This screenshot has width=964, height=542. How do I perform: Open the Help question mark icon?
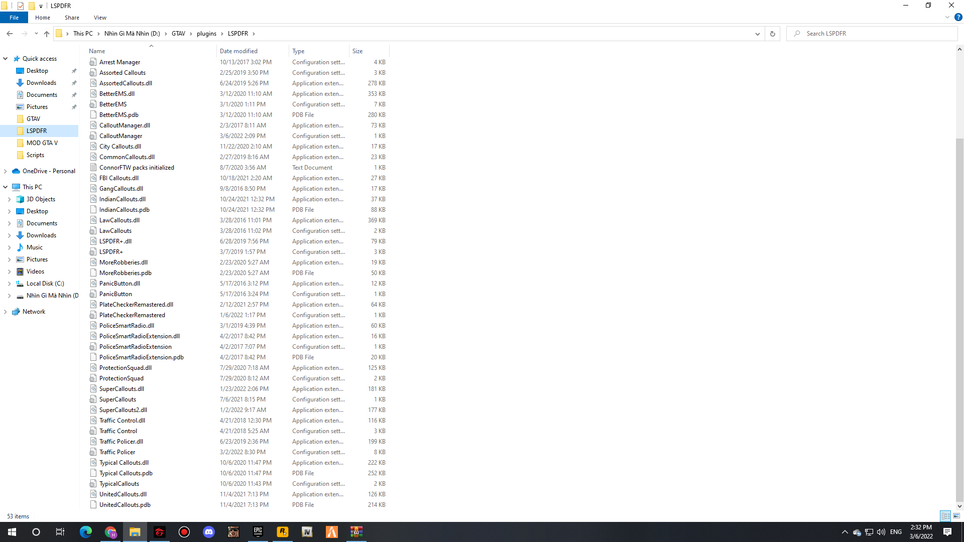(958, 17)
